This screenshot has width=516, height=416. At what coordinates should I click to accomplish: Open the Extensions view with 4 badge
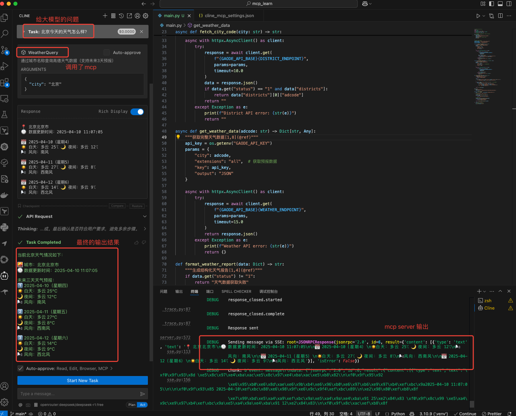coord(5,82)
